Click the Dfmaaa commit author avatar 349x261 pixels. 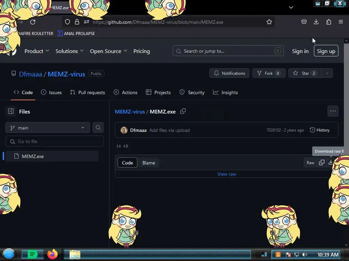tap(124, 130)
